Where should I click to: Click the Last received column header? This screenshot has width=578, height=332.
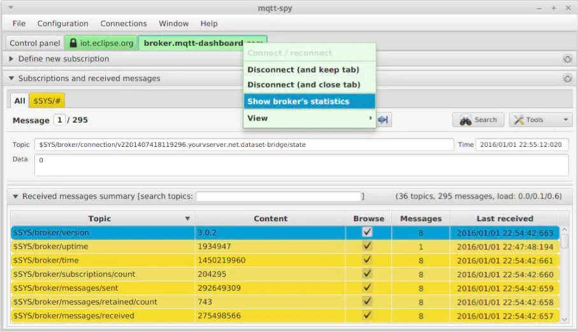pyautogui.click(x=505, y=219)
